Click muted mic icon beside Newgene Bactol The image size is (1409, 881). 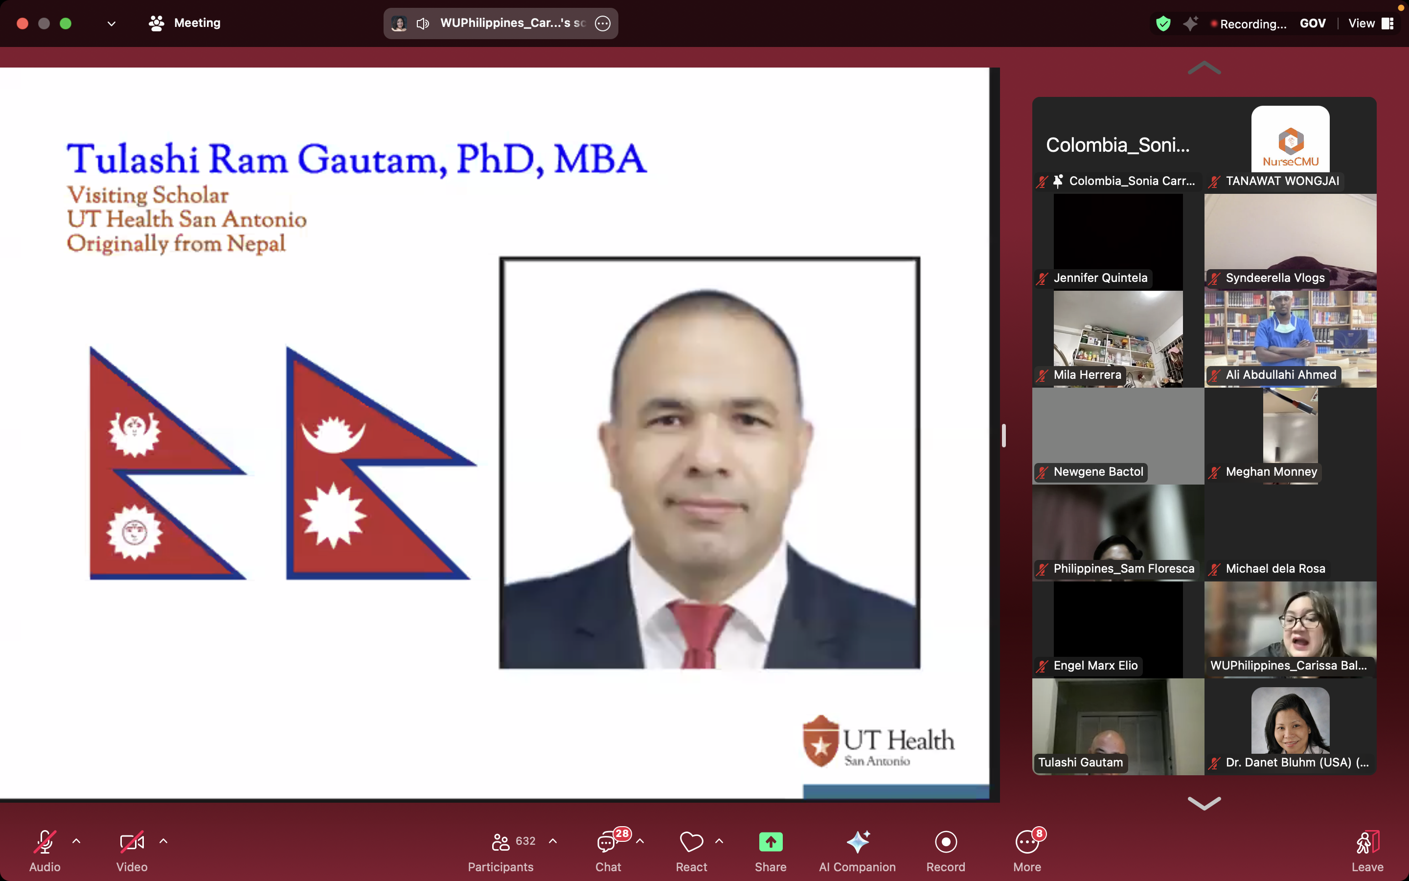coord(1042,472)
